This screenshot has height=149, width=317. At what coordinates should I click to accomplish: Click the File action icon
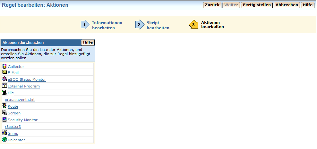point(4,93)
